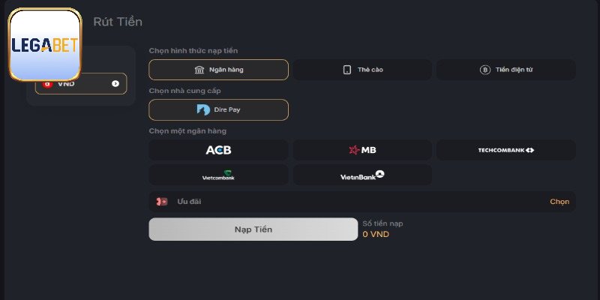This screenshot has width=600, height=300.
Task: Click the bank building icon
Action: tap(199, 70)
